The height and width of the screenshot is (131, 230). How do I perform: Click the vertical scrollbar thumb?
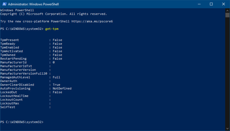pos(227,15)
